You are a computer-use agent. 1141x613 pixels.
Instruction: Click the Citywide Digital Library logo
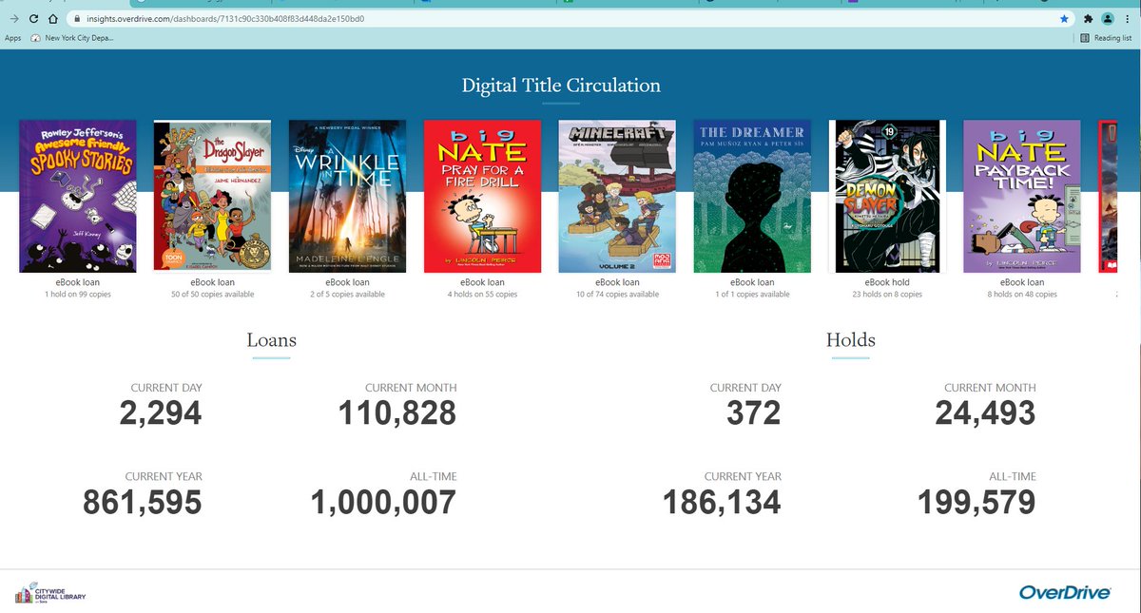point(49,594)
